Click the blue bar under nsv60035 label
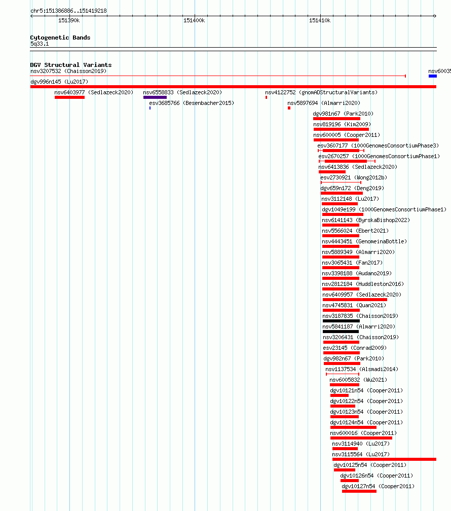The height and width of the screenshot is (511, 451). (433, 76)
